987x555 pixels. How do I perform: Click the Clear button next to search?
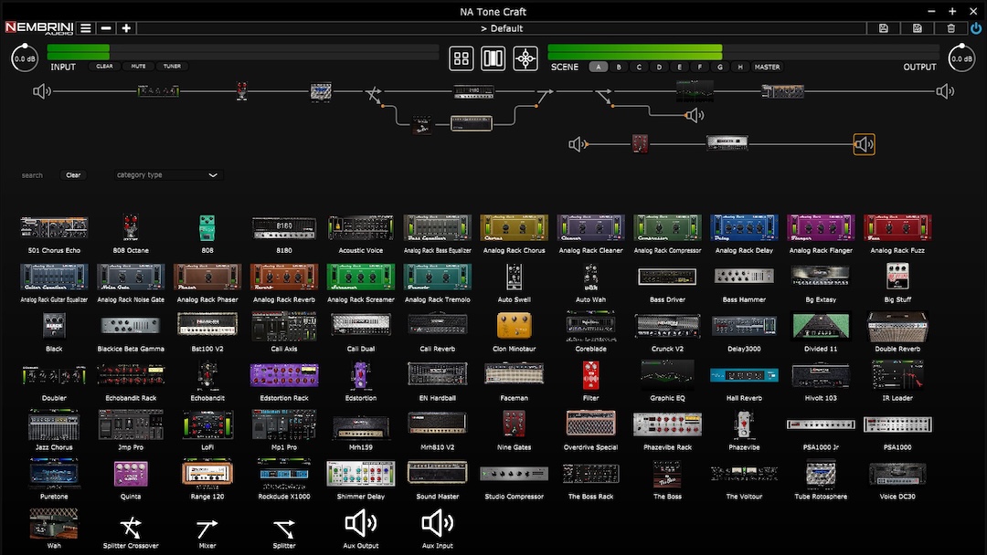click(73, 174)
